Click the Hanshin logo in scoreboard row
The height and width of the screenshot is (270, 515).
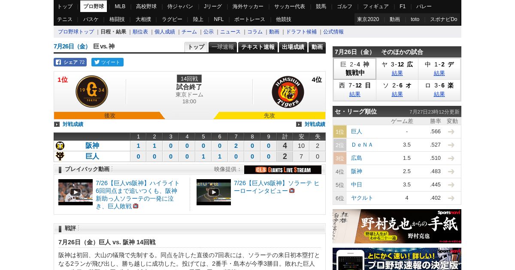[60, 146]
